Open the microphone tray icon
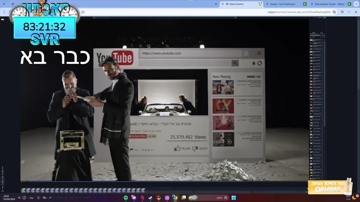This screenshot has width=360, height=202. [x=38, y=198]
